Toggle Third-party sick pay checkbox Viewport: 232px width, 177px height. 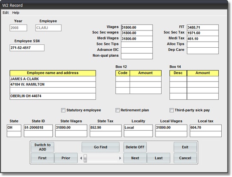(172, 110)
